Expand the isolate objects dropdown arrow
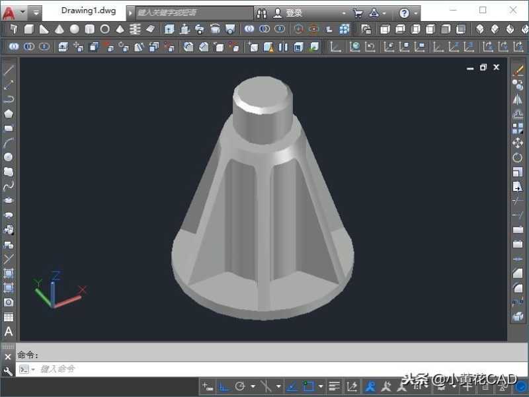This screenshot has width=529, height=397. tap(454, 388)
